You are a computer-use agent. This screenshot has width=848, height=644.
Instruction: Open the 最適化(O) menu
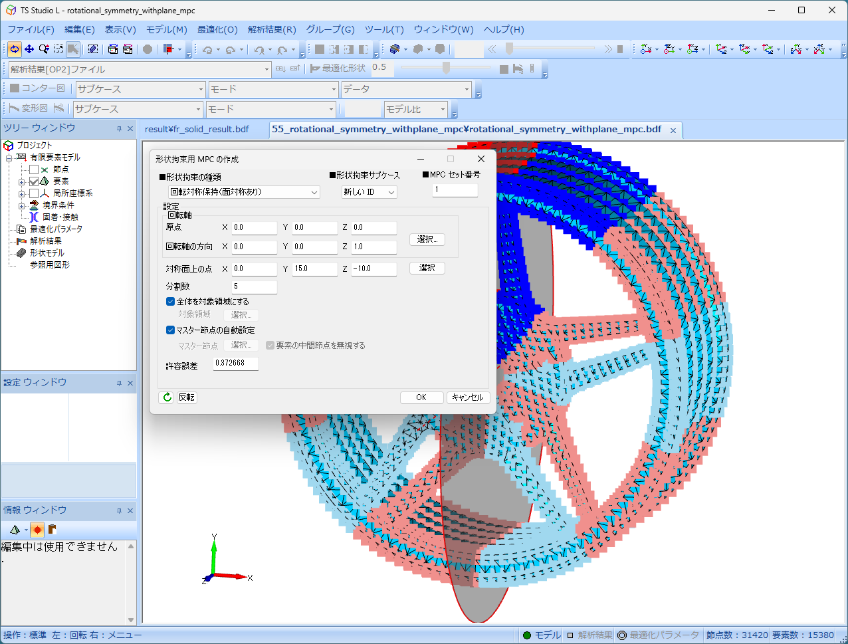point(217,30)
